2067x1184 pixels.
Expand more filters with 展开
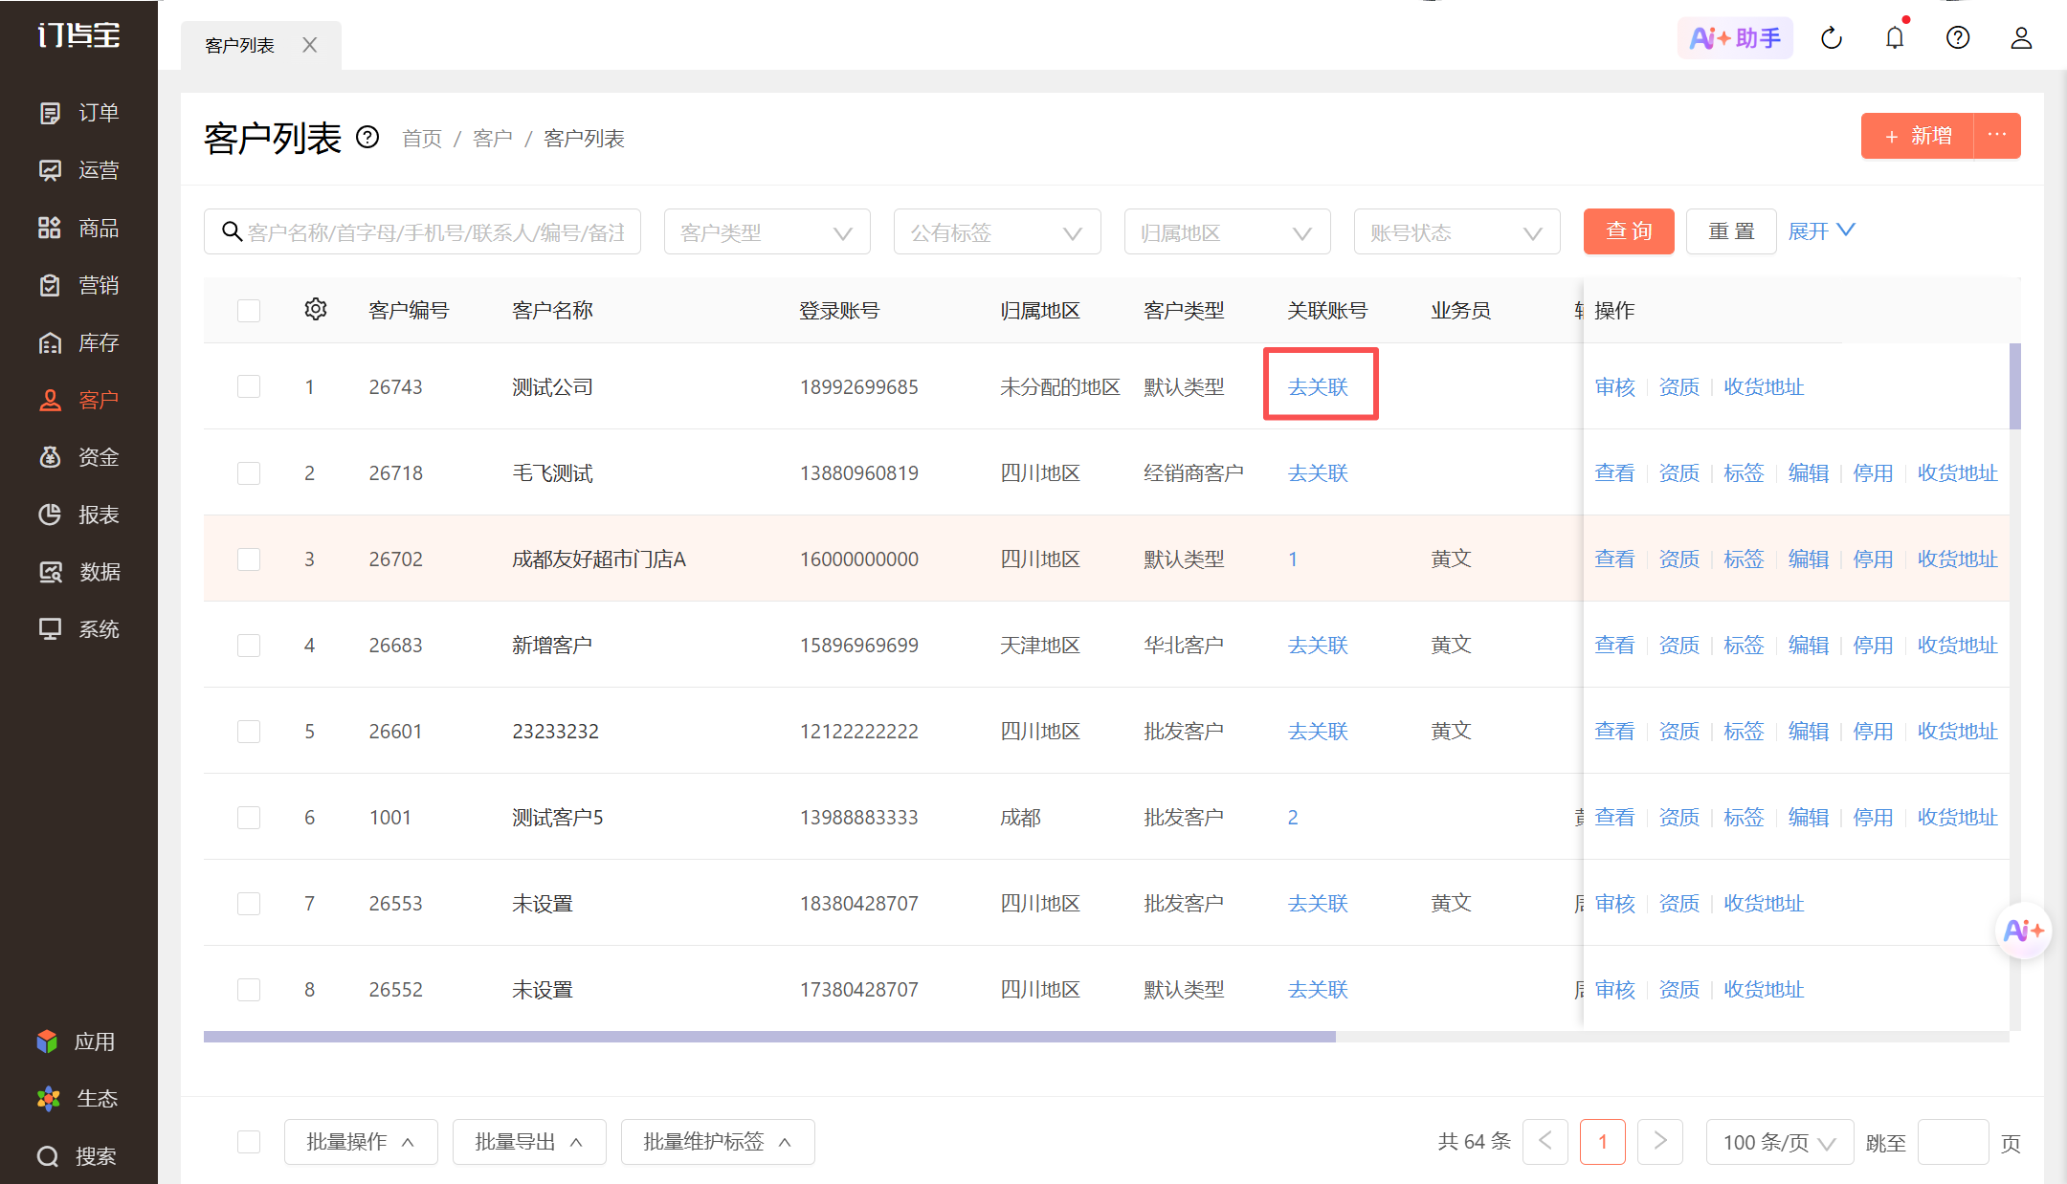pyautogui.click(x=1821, y=231)
